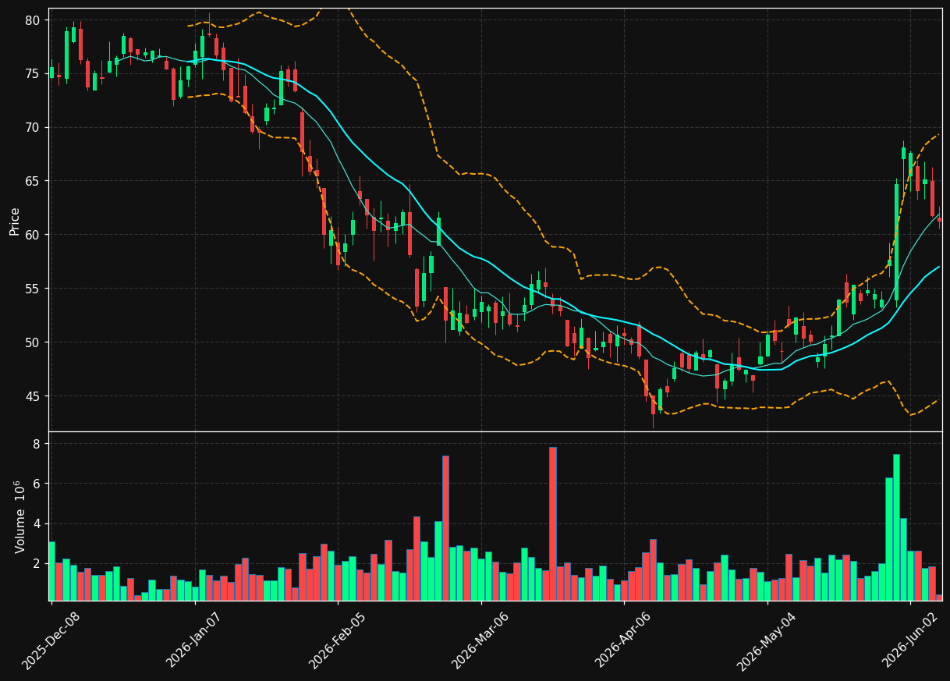Click the 2026-Apr-06 date label

(x=624, y=640)
